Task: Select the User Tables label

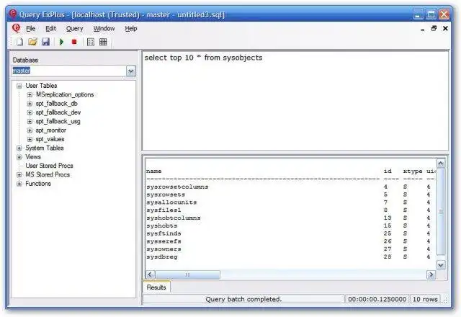Action: 41,86
